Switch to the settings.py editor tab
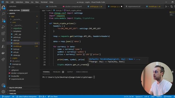The height and width of the screenshot is (98, 175). 95,7
